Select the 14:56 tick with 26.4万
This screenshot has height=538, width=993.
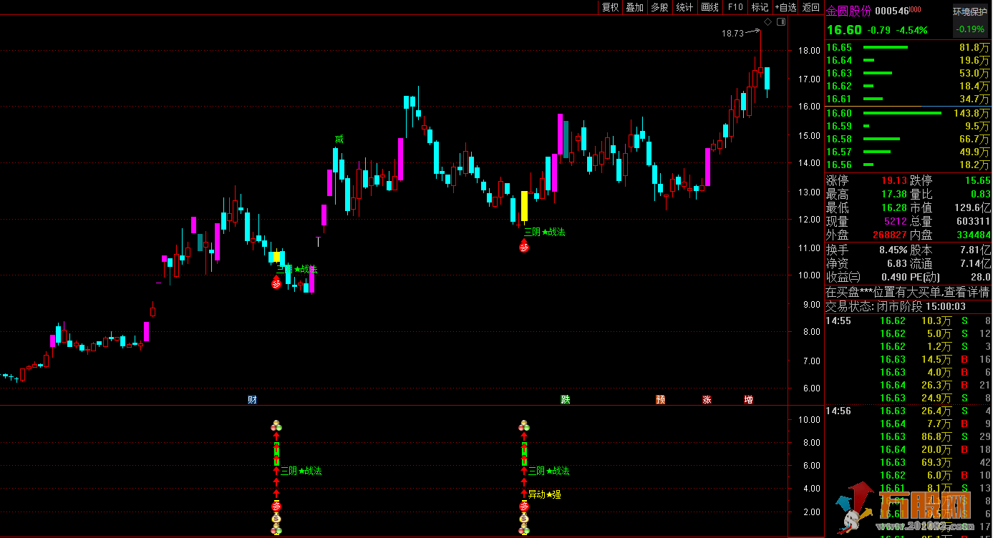coord(908,411)
